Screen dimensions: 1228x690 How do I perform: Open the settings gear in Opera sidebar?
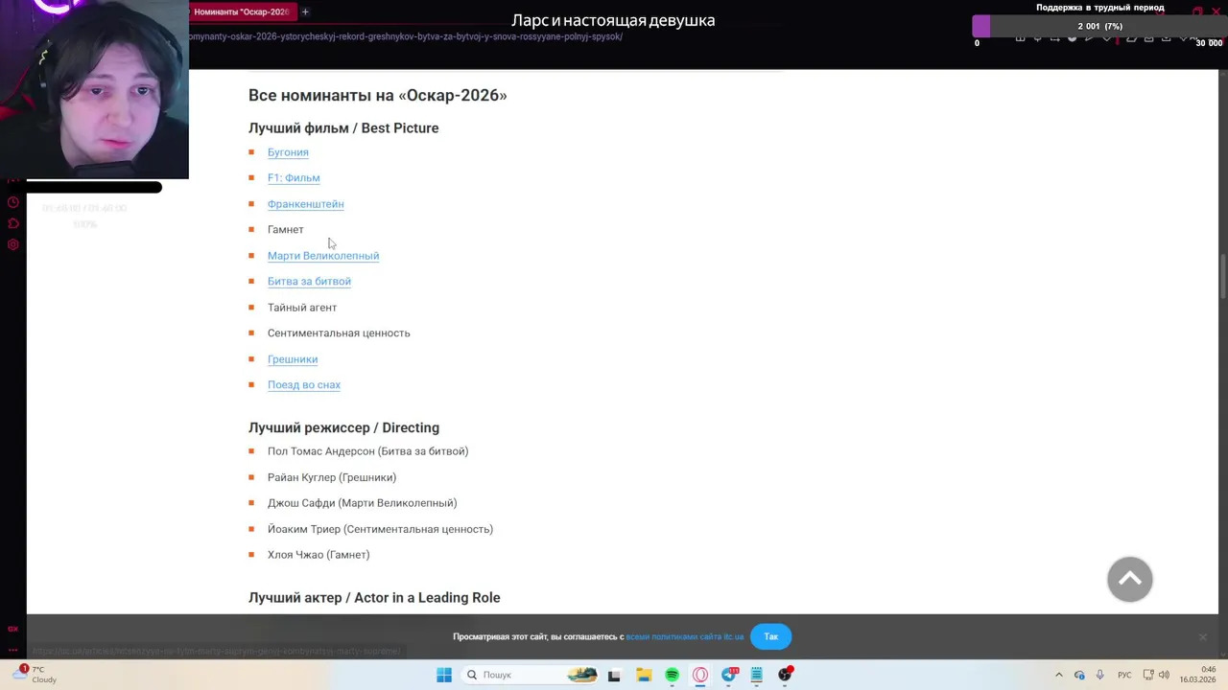12,244
